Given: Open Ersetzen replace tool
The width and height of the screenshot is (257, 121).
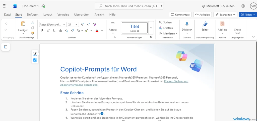Looking at the screenshot, I should [x=166, y=28].
